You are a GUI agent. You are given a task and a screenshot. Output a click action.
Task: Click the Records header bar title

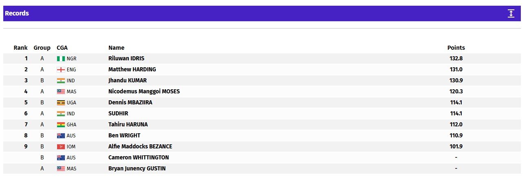pyautogui.click(x=17, y=13)
